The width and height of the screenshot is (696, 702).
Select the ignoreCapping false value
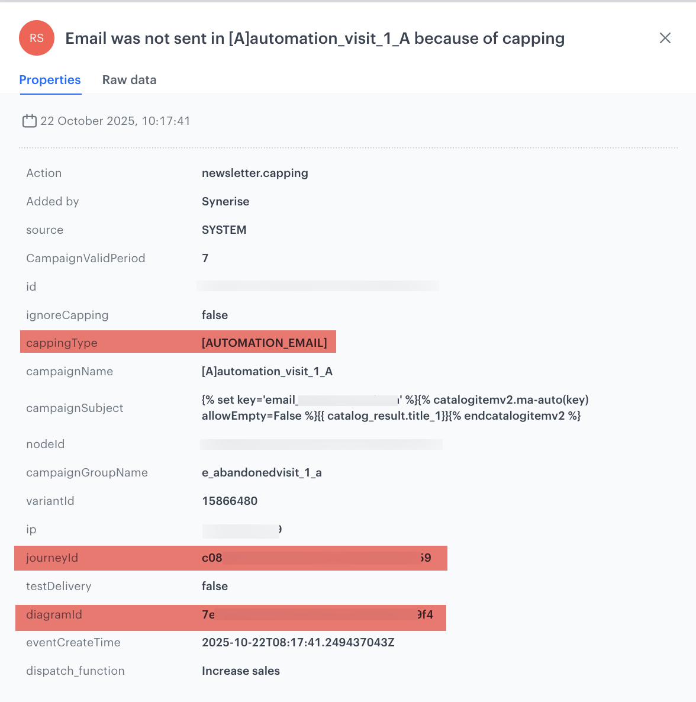[x=215, y=315]
